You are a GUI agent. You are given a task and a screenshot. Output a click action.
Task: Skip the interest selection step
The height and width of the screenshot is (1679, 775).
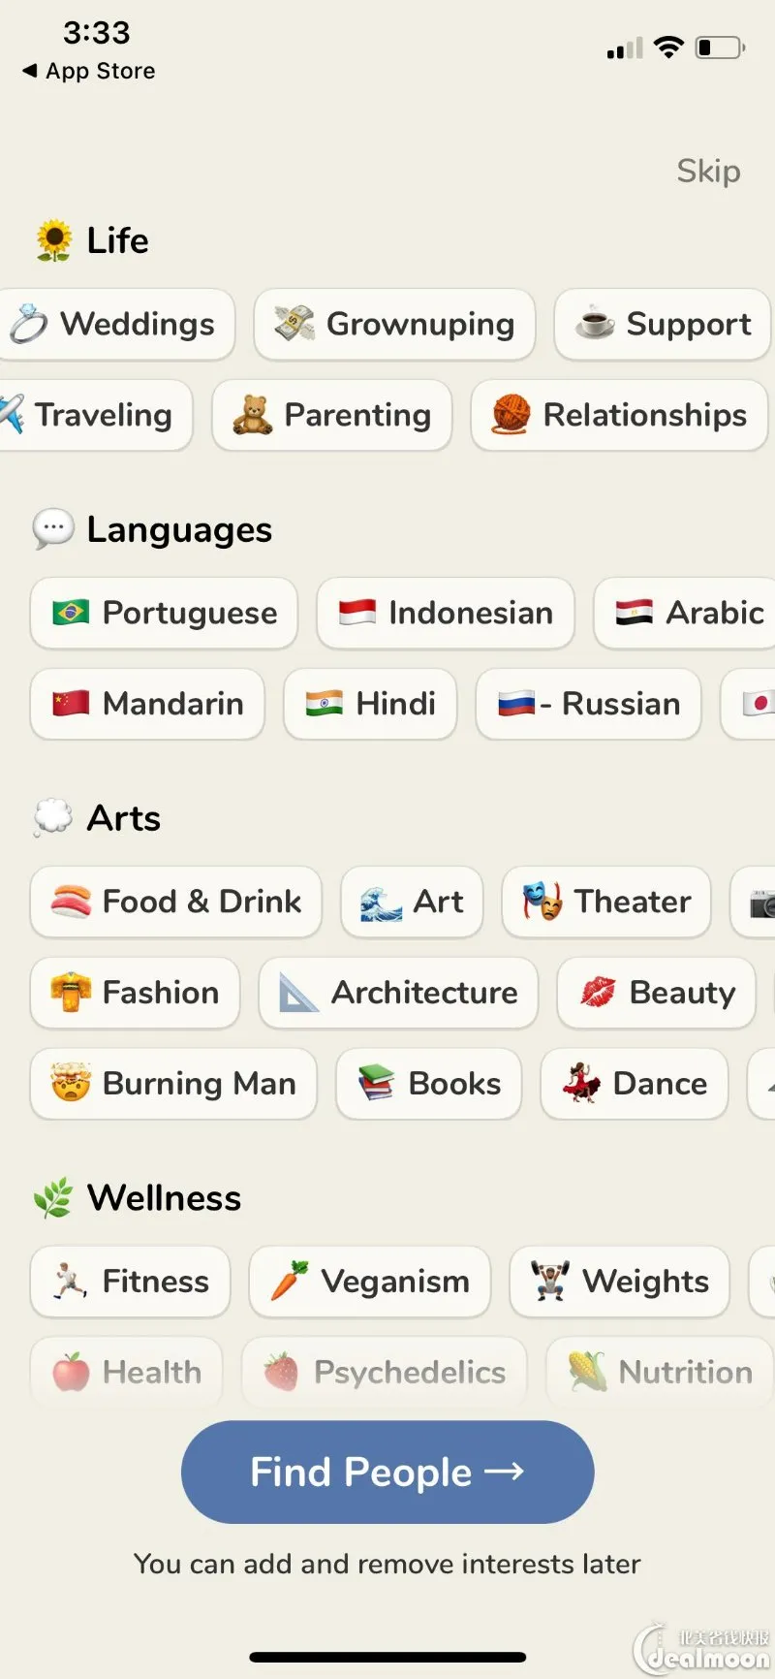click(708, 171)
